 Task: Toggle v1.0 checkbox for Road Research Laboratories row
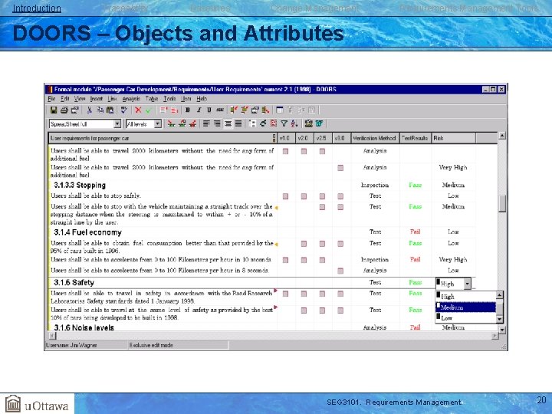pos(285,294)
